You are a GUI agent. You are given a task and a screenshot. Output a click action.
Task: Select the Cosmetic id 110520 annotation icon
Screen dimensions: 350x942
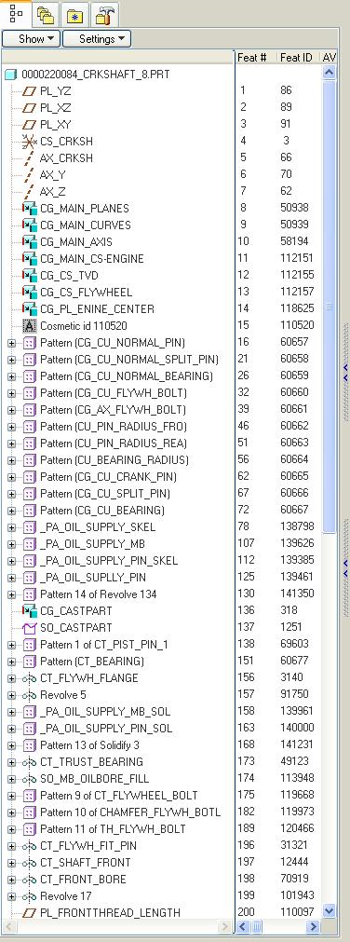click(30, 325)
